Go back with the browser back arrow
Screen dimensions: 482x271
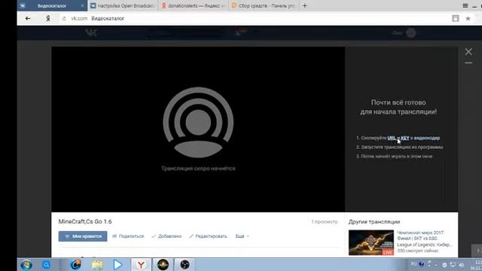(x=28, y=18)
